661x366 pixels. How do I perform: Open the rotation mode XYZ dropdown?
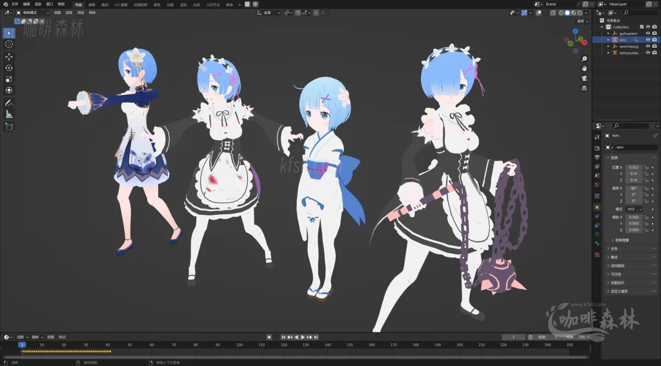point(634,209)
